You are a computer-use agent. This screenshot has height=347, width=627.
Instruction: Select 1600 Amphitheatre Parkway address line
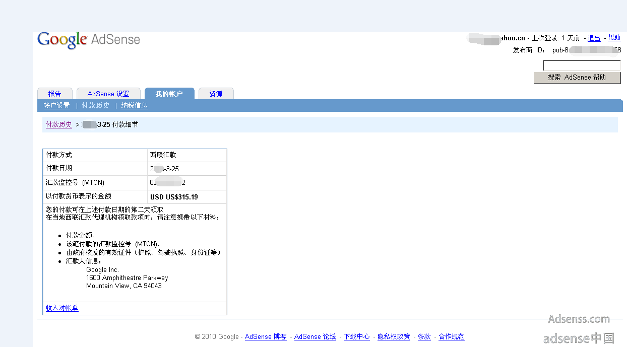pos(127,278)
